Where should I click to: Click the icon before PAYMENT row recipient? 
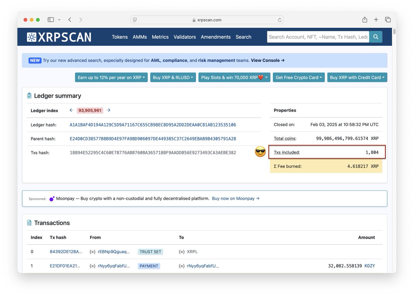coord(182,266)
